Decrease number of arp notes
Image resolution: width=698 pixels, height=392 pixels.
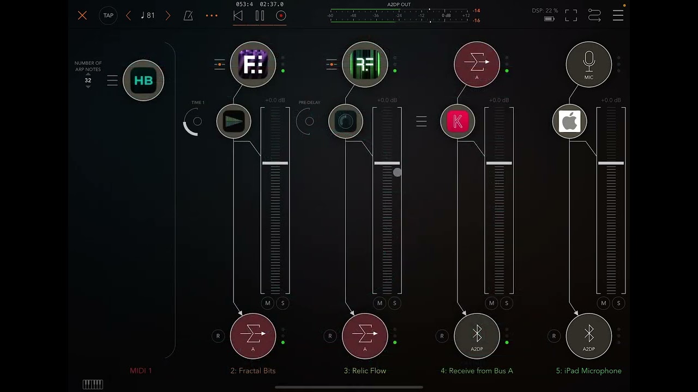point(88,87)
